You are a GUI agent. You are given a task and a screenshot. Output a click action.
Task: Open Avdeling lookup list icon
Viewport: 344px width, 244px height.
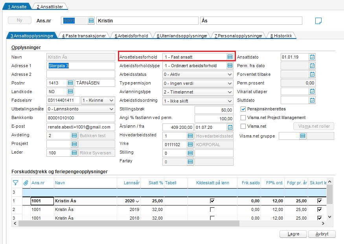point(74,136)
